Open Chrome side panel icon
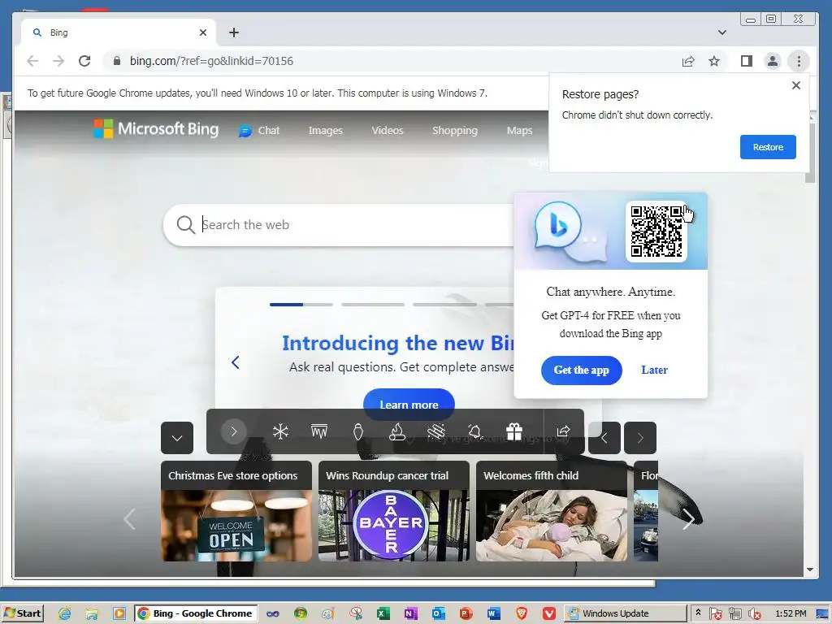 point(747,61)
